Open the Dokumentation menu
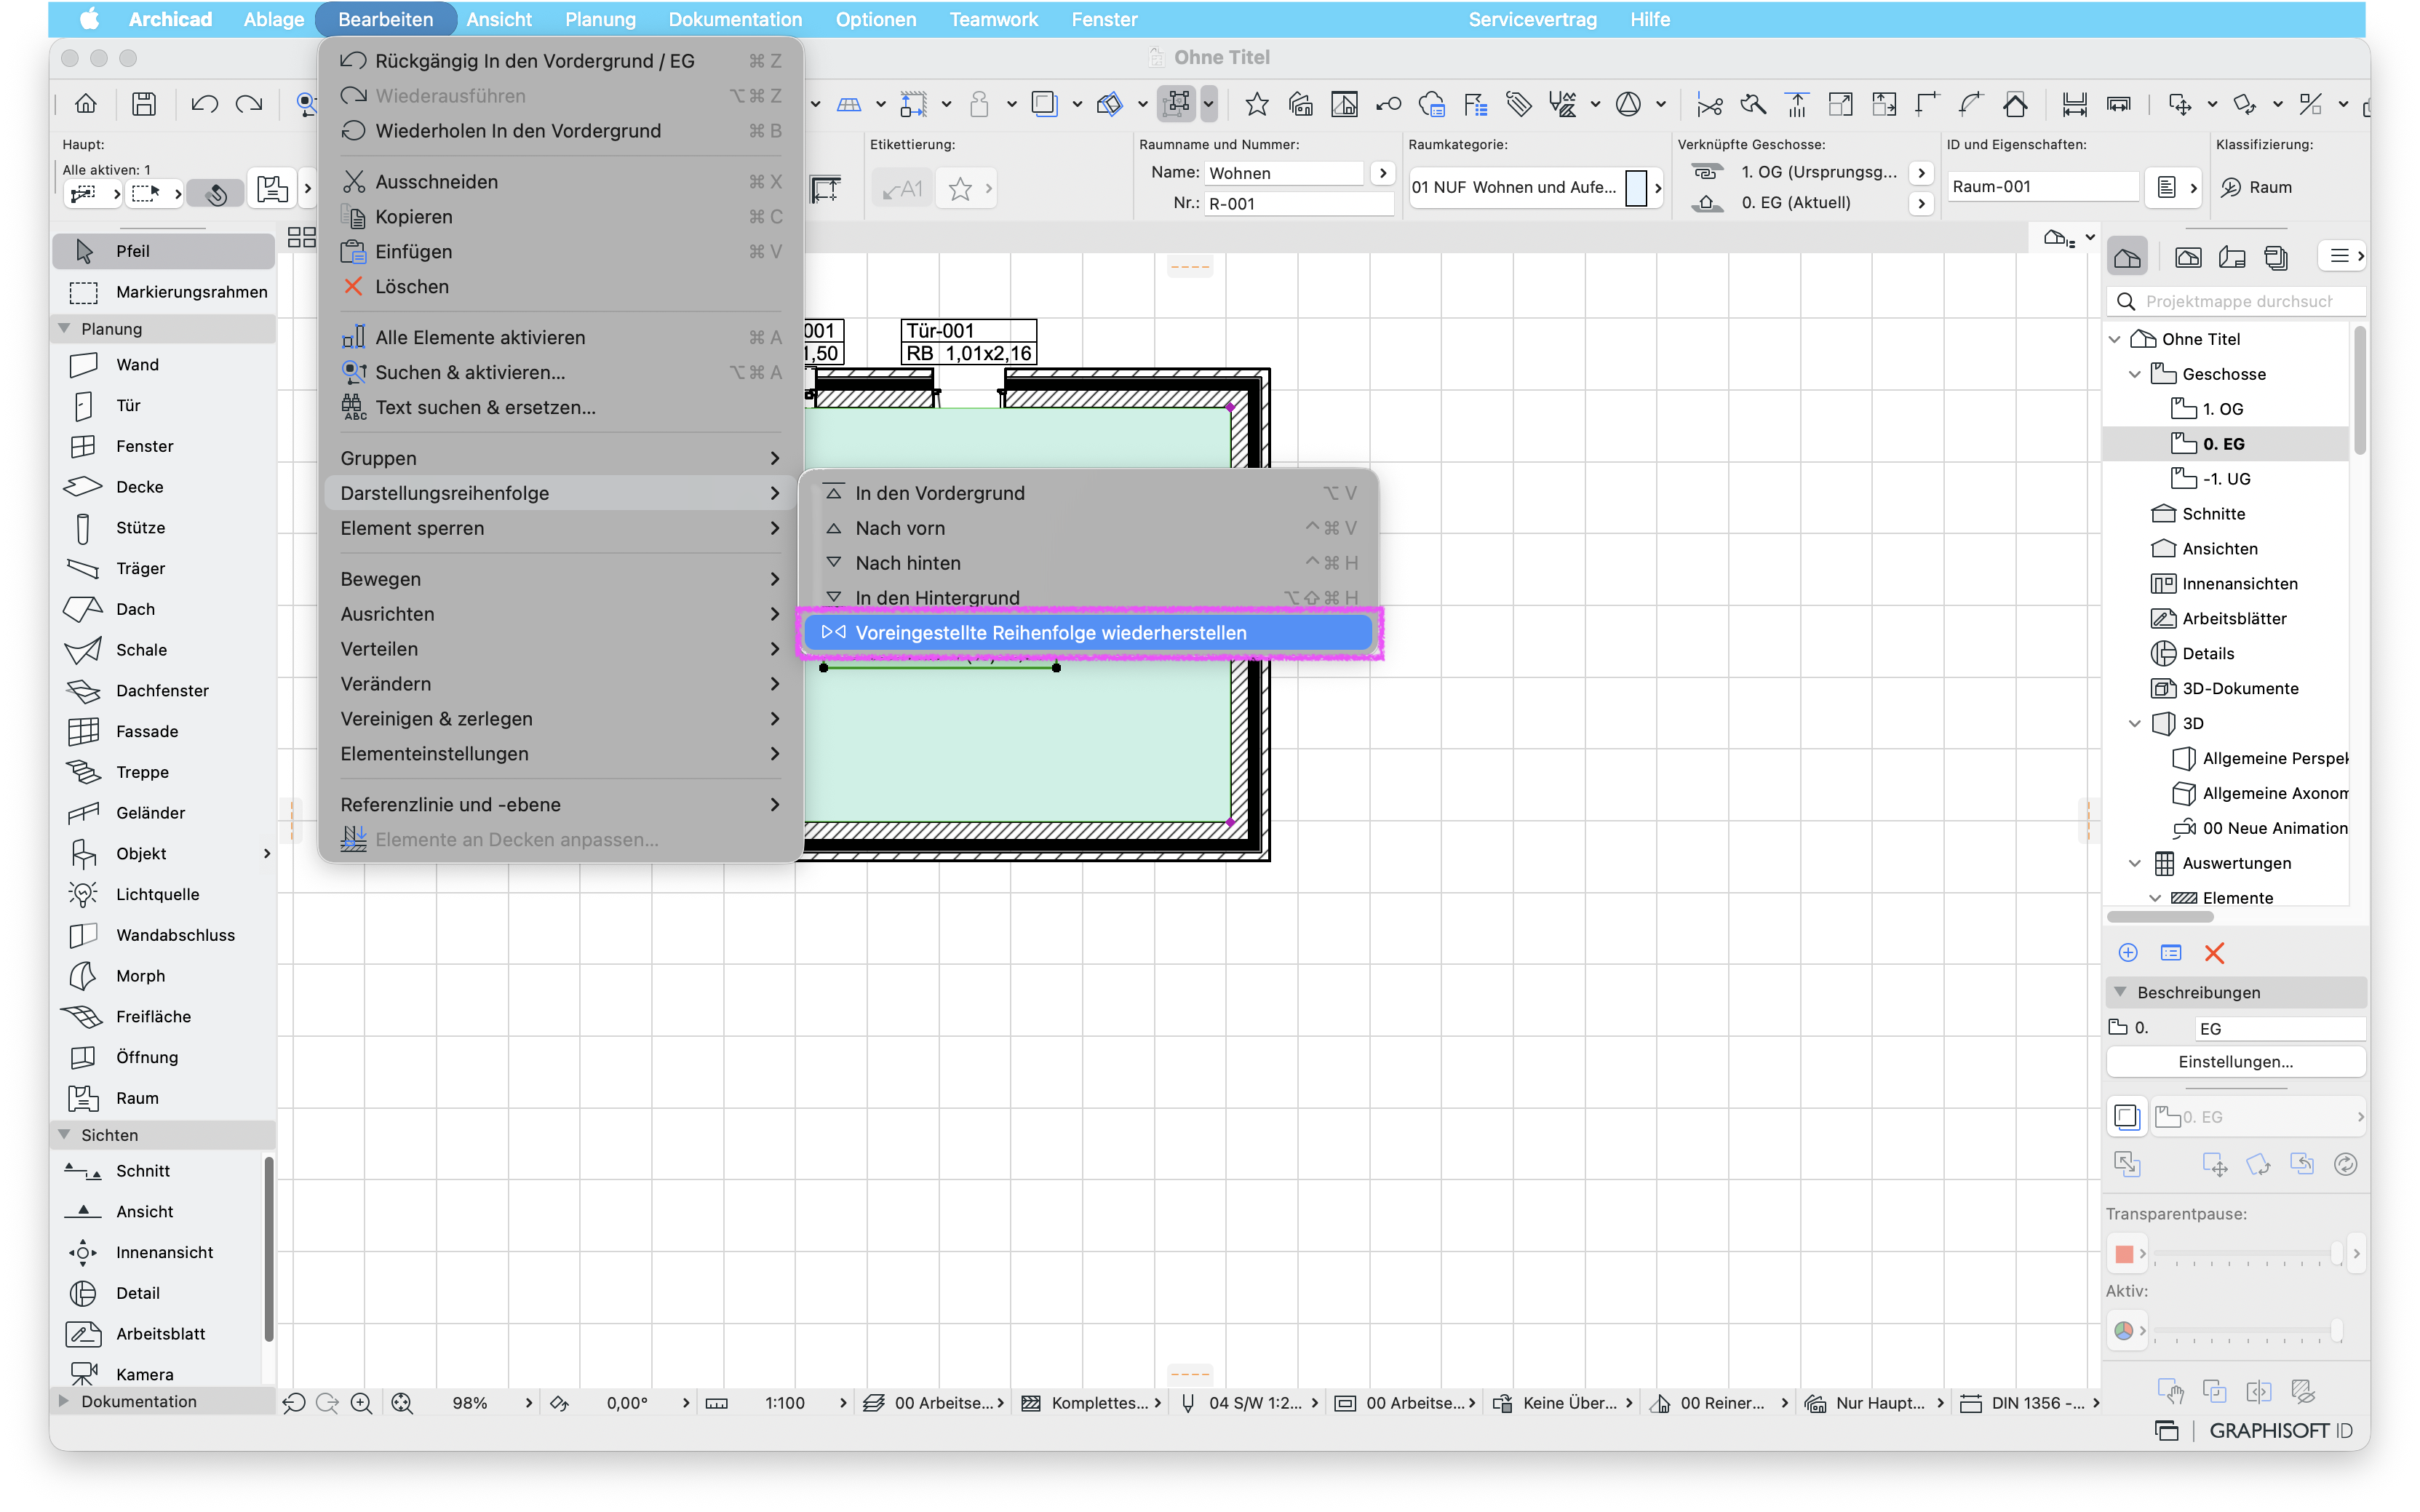The image size is (2420, 1512). (735, 19)
